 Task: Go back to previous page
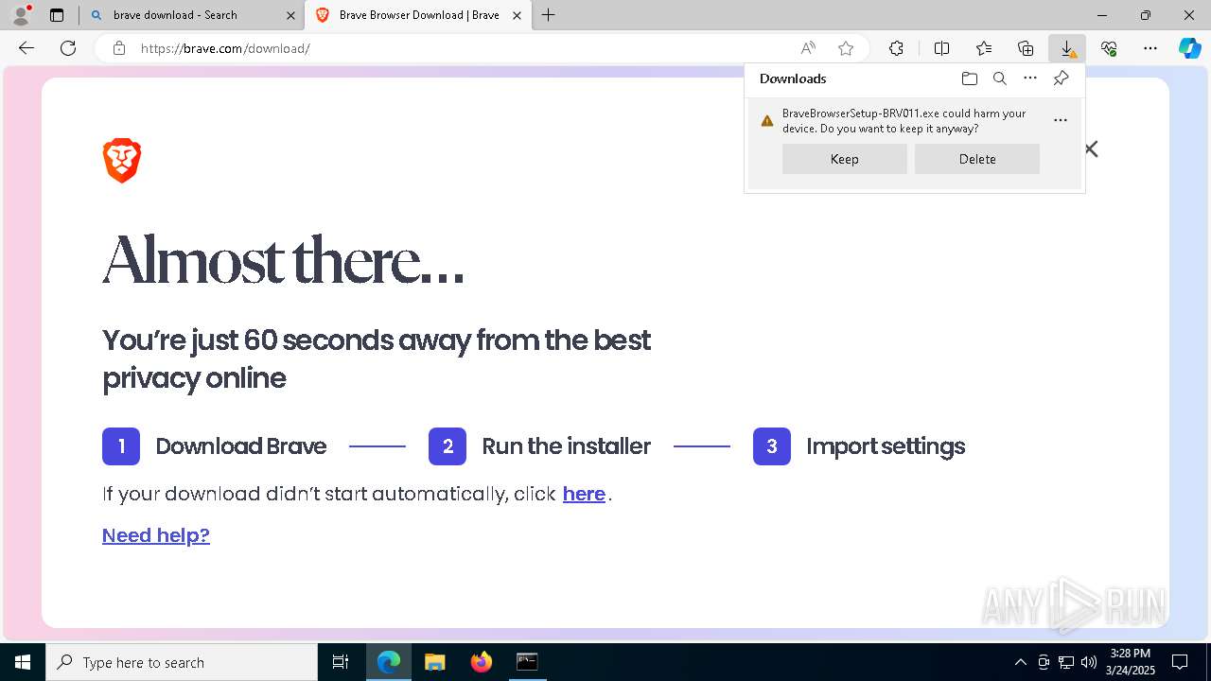26,48
